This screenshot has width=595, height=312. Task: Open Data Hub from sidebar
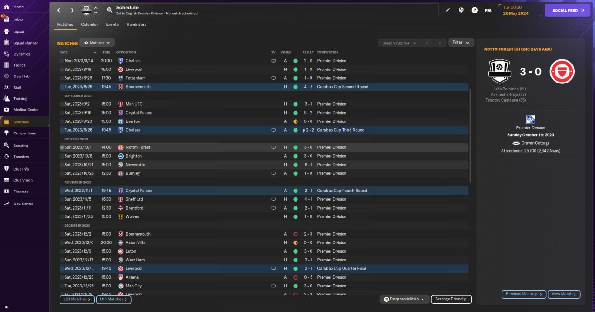click(21, 76)
